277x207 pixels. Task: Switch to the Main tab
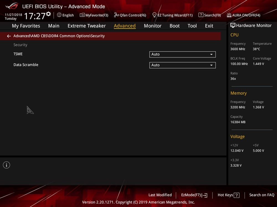tap(54, 26)
